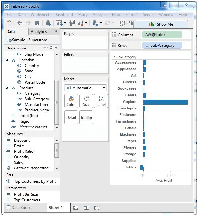Open the Analytics pane switcher arrows

coord(56,31)
